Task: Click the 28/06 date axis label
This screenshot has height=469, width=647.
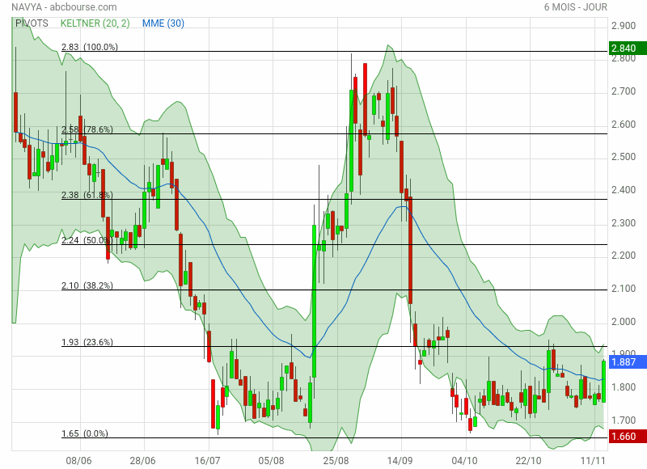Action: coord(143,460)
